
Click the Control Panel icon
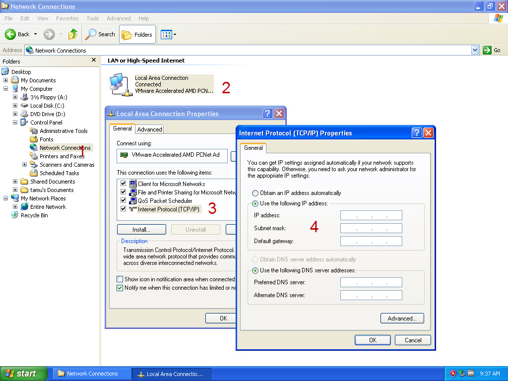(24, 122)
